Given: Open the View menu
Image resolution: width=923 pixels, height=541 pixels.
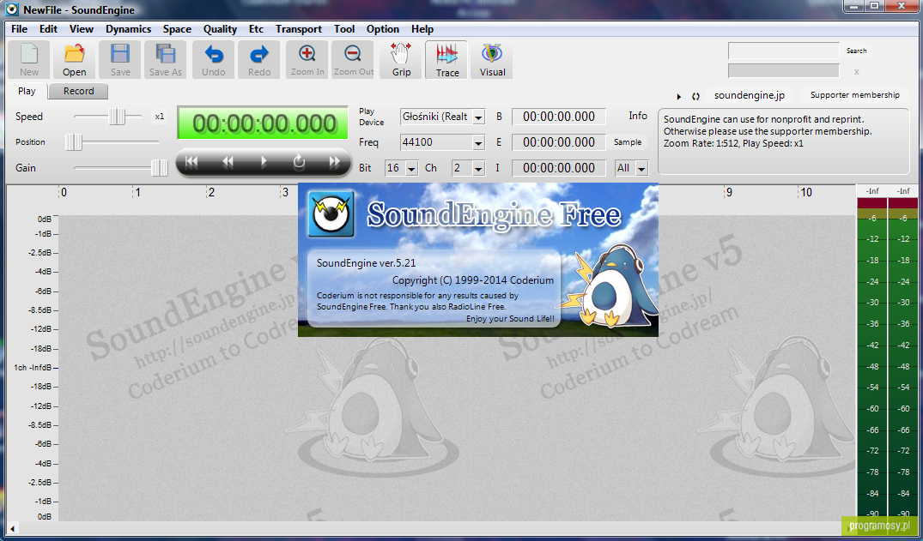Looking at the screenshot, I should tap(82, 29).
